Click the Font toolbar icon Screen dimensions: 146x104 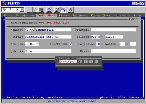[71, 10]
